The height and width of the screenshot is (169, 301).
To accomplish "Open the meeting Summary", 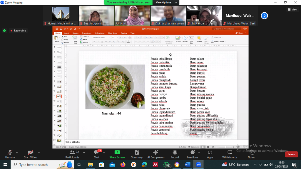I will point(137,154).
